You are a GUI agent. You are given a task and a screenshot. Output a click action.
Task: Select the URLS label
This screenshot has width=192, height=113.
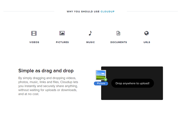[147, 42]
